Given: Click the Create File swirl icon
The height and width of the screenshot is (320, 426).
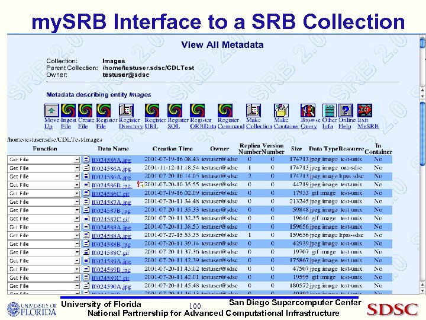Looking at the screenshot, I should (x=85, y=110).
